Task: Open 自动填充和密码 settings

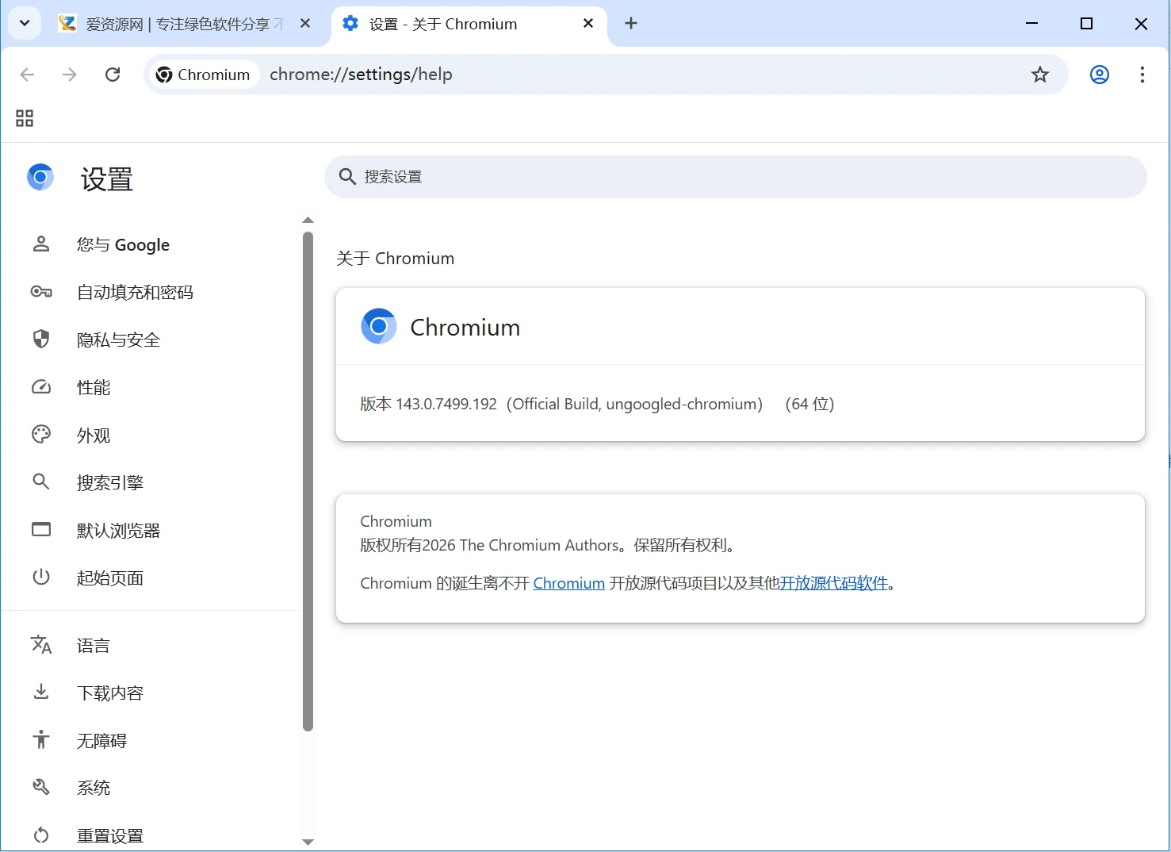Action: point(135,293)
